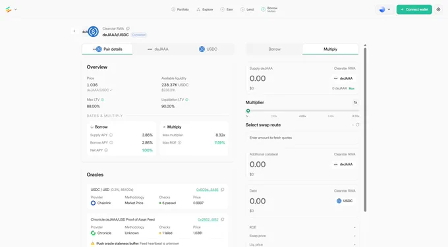
Task: Copy the Clearstar RWA address
Action: coord(128,28)
